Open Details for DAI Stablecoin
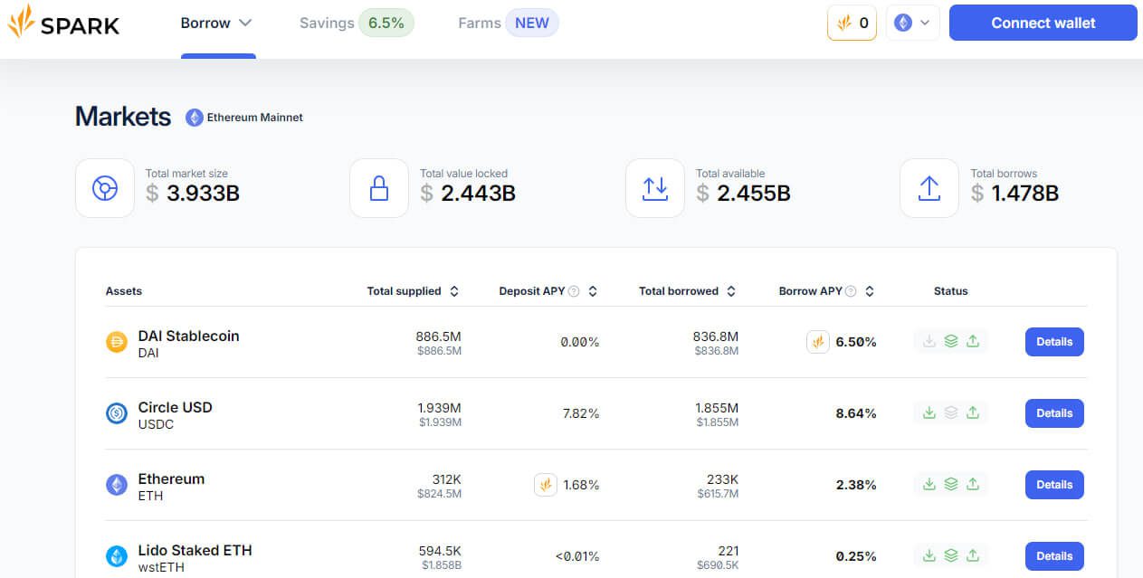This screenshot has height=578, width=1143. 1054,342
